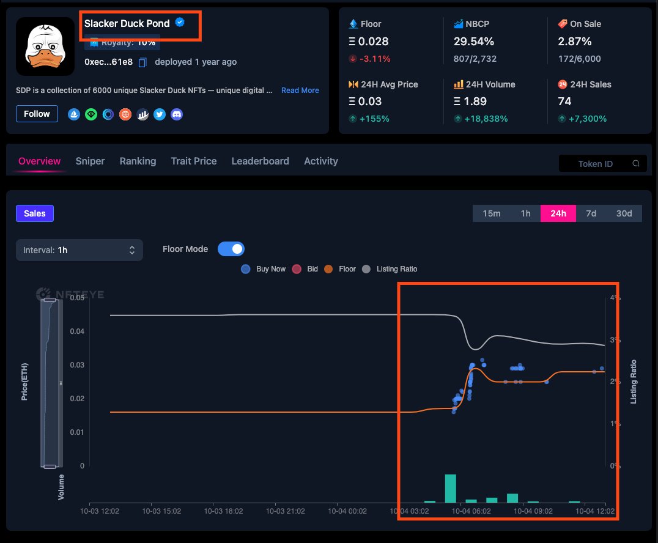The height and width of the screenshot is (543, 658).
Task: Click the 0xec...61e8 contract address
Action: coord(109,62)
